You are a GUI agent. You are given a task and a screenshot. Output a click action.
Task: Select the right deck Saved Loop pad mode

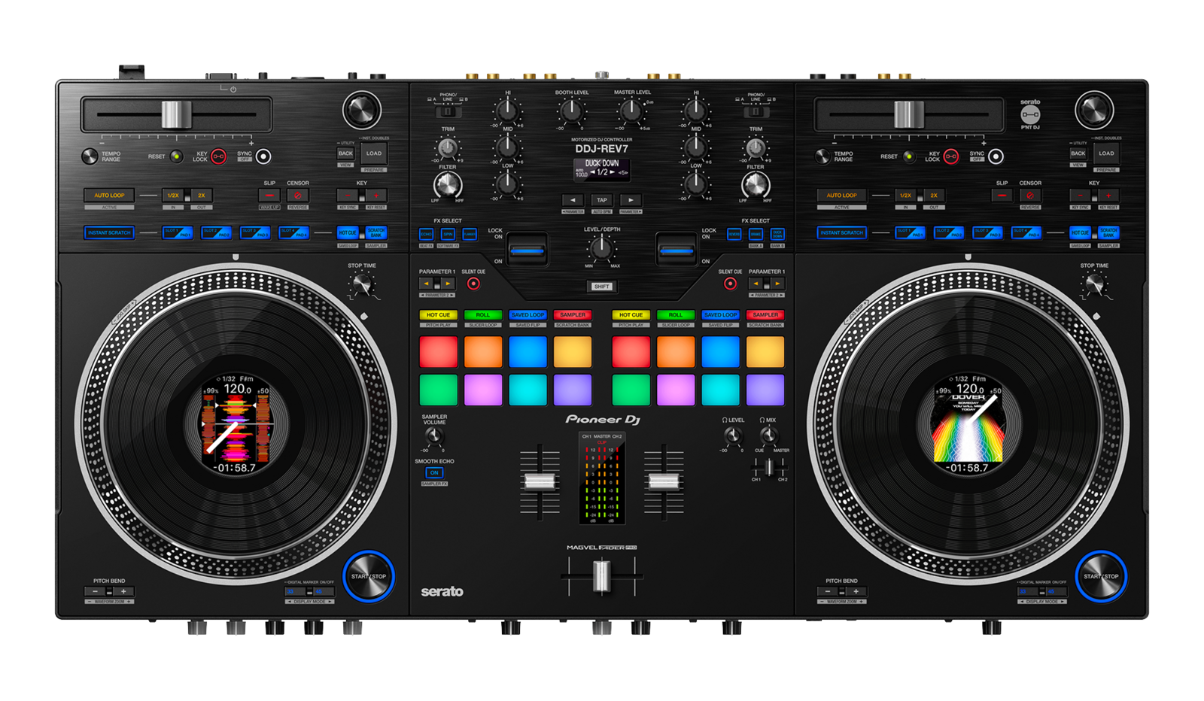(x=720, y=315)
